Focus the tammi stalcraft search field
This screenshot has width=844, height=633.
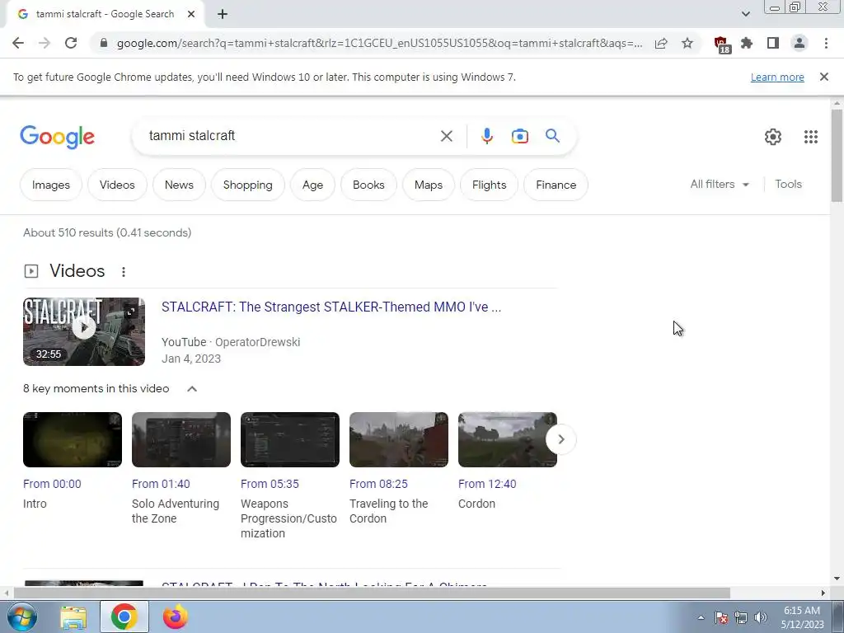tap(291, 136)
